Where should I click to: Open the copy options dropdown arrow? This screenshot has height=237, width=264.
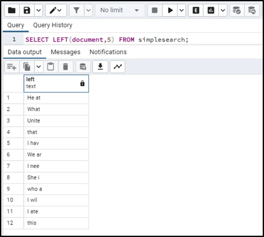39,67
